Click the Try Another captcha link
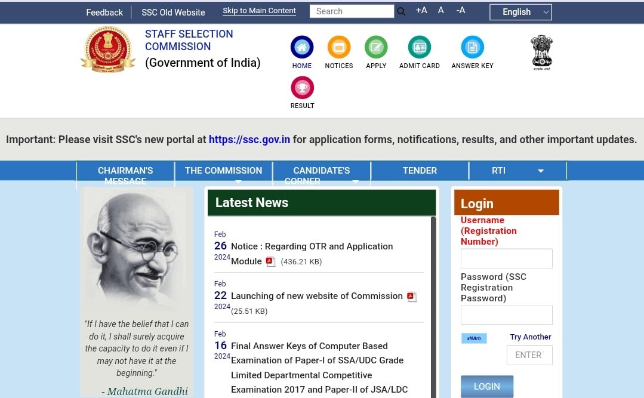This screenshot has height=398, width=644. pos(530,337)
